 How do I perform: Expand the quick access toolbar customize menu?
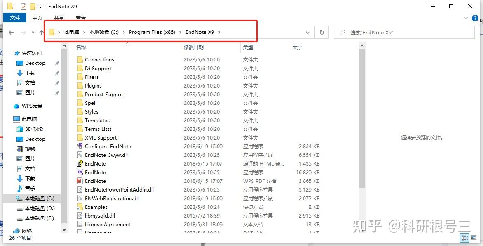(x=40, y=6)
